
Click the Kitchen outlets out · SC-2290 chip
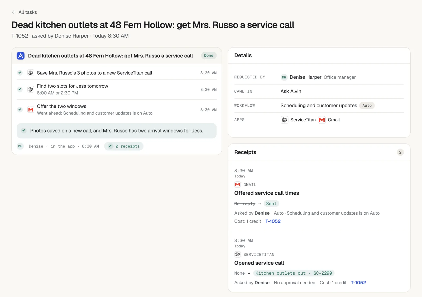(x=294, y=273)
